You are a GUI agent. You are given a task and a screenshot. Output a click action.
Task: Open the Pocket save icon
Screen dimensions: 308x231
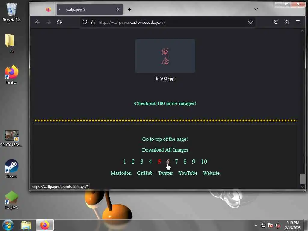[276, 22]
